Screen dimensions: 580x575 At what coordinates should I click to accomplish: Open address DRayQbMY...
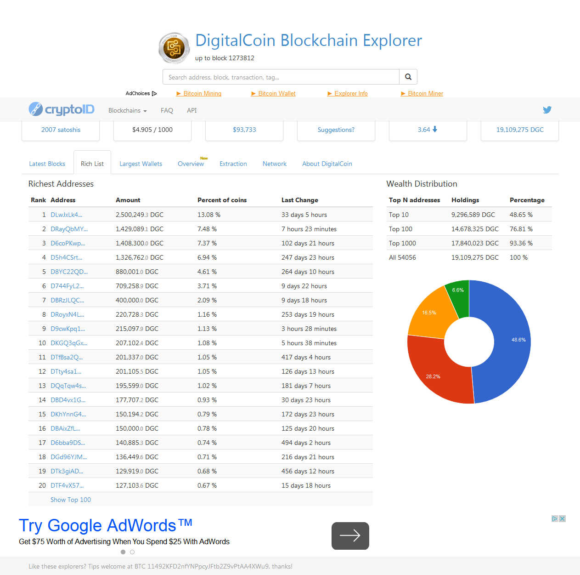tap(69, 229)
